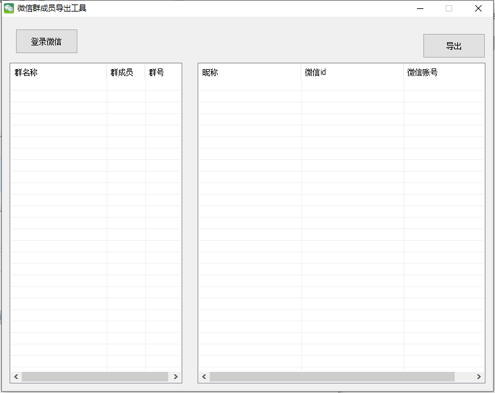This screenshot has width=495, height=393.
Task: Click right arrow of group list scrollbar
Action: (x=175, y=376)
